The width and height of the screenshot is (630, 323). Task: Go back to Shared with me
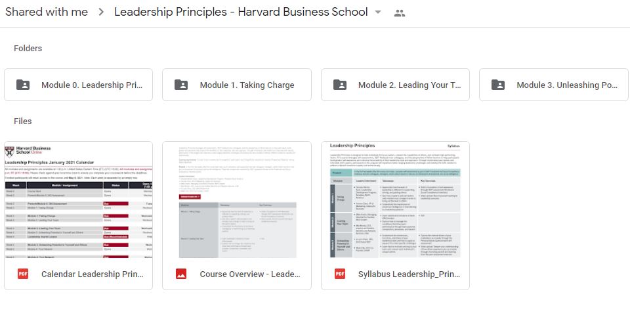click(46, 12)
